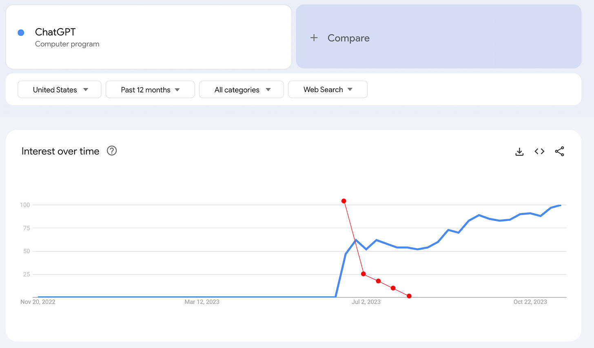This screenshot has height=348, width=594.
Task: Open the United States region dropdown
Action: [60, 90]
